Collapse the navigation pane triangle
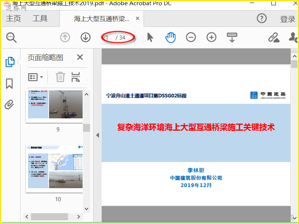The height and width of the screenshot is (224, 299). click(x=98, y=135)
